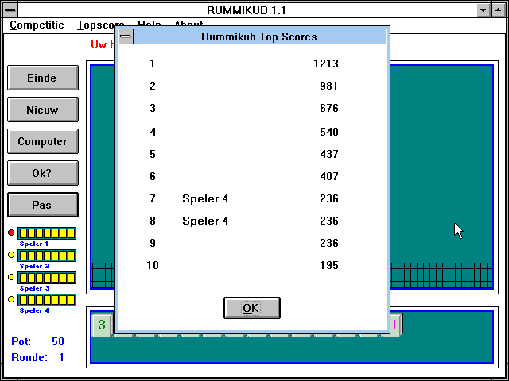The image size is (509, 381).
Task: Click the Ok? button
Action: point(43,173)
